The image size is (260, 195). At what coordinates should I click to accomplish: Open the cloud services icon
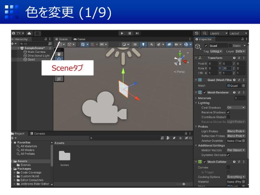coord(30,33)
